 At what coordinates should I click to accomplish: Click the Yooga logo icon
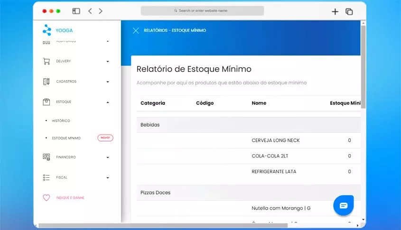click(47, 30)
